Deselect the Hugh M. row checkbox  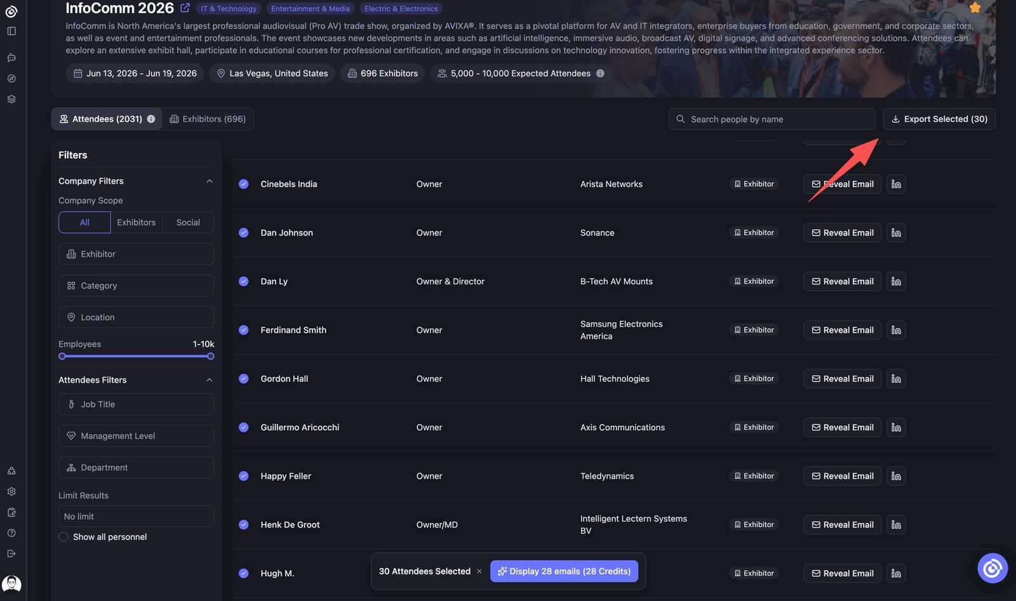pos(244,573)
